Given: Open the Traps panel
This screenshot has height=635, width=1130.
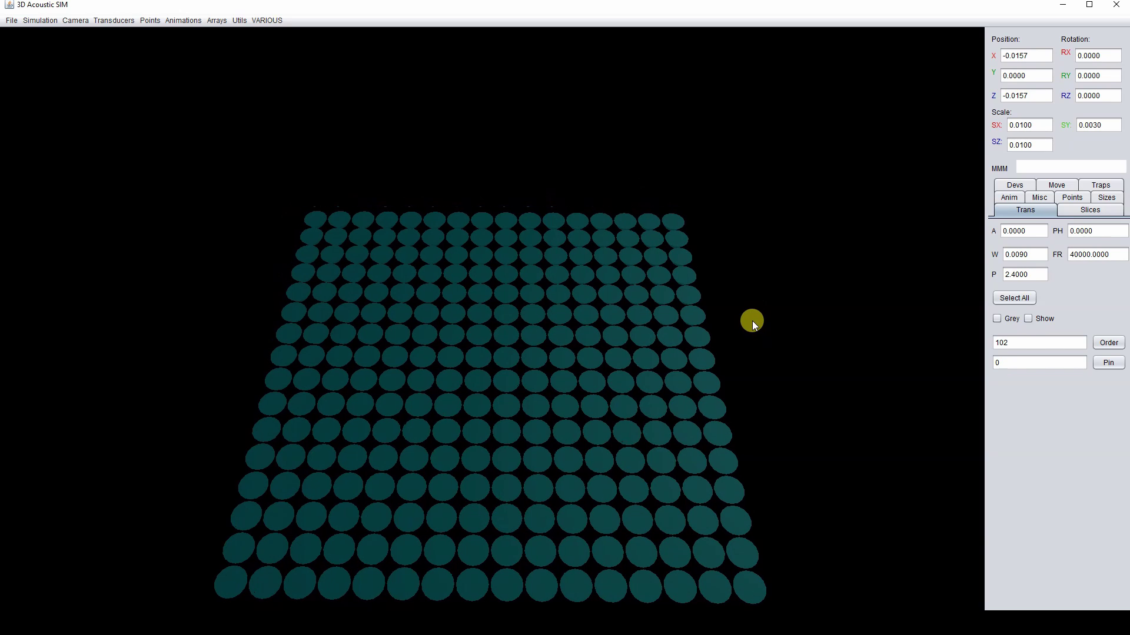Looking at the screenshot, I should coord(1100,185).
